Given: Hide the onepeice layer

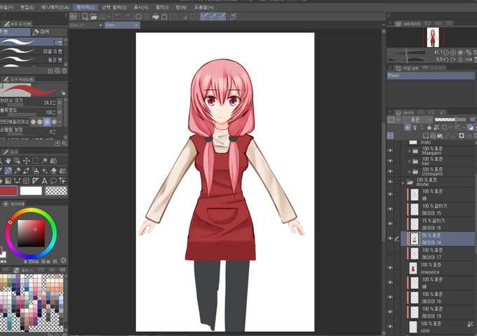Looking at the screenshot, I should (390, 268).
